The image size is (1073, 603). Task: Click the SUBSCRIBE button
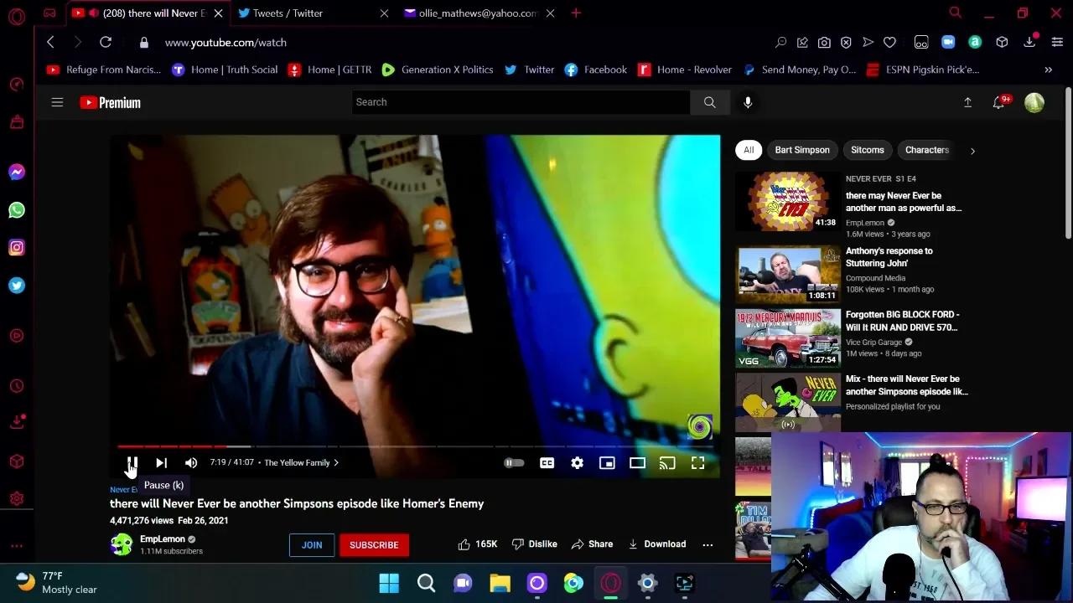[374, 544]
